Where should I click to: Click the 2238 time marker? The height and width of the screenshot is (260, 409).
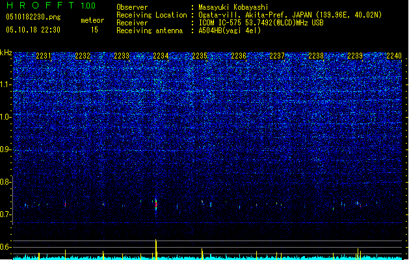point(316,56)
